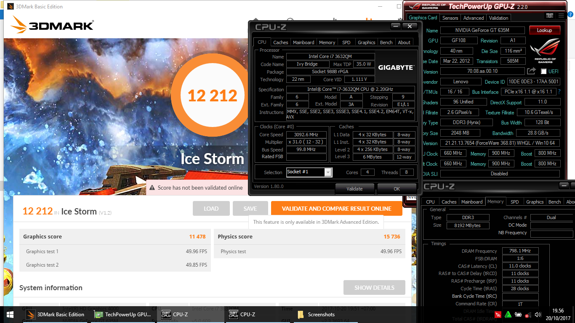Click OK in the CPU-Z window
575x323 pixels.
pyautogui.click(x=397, y=189)
